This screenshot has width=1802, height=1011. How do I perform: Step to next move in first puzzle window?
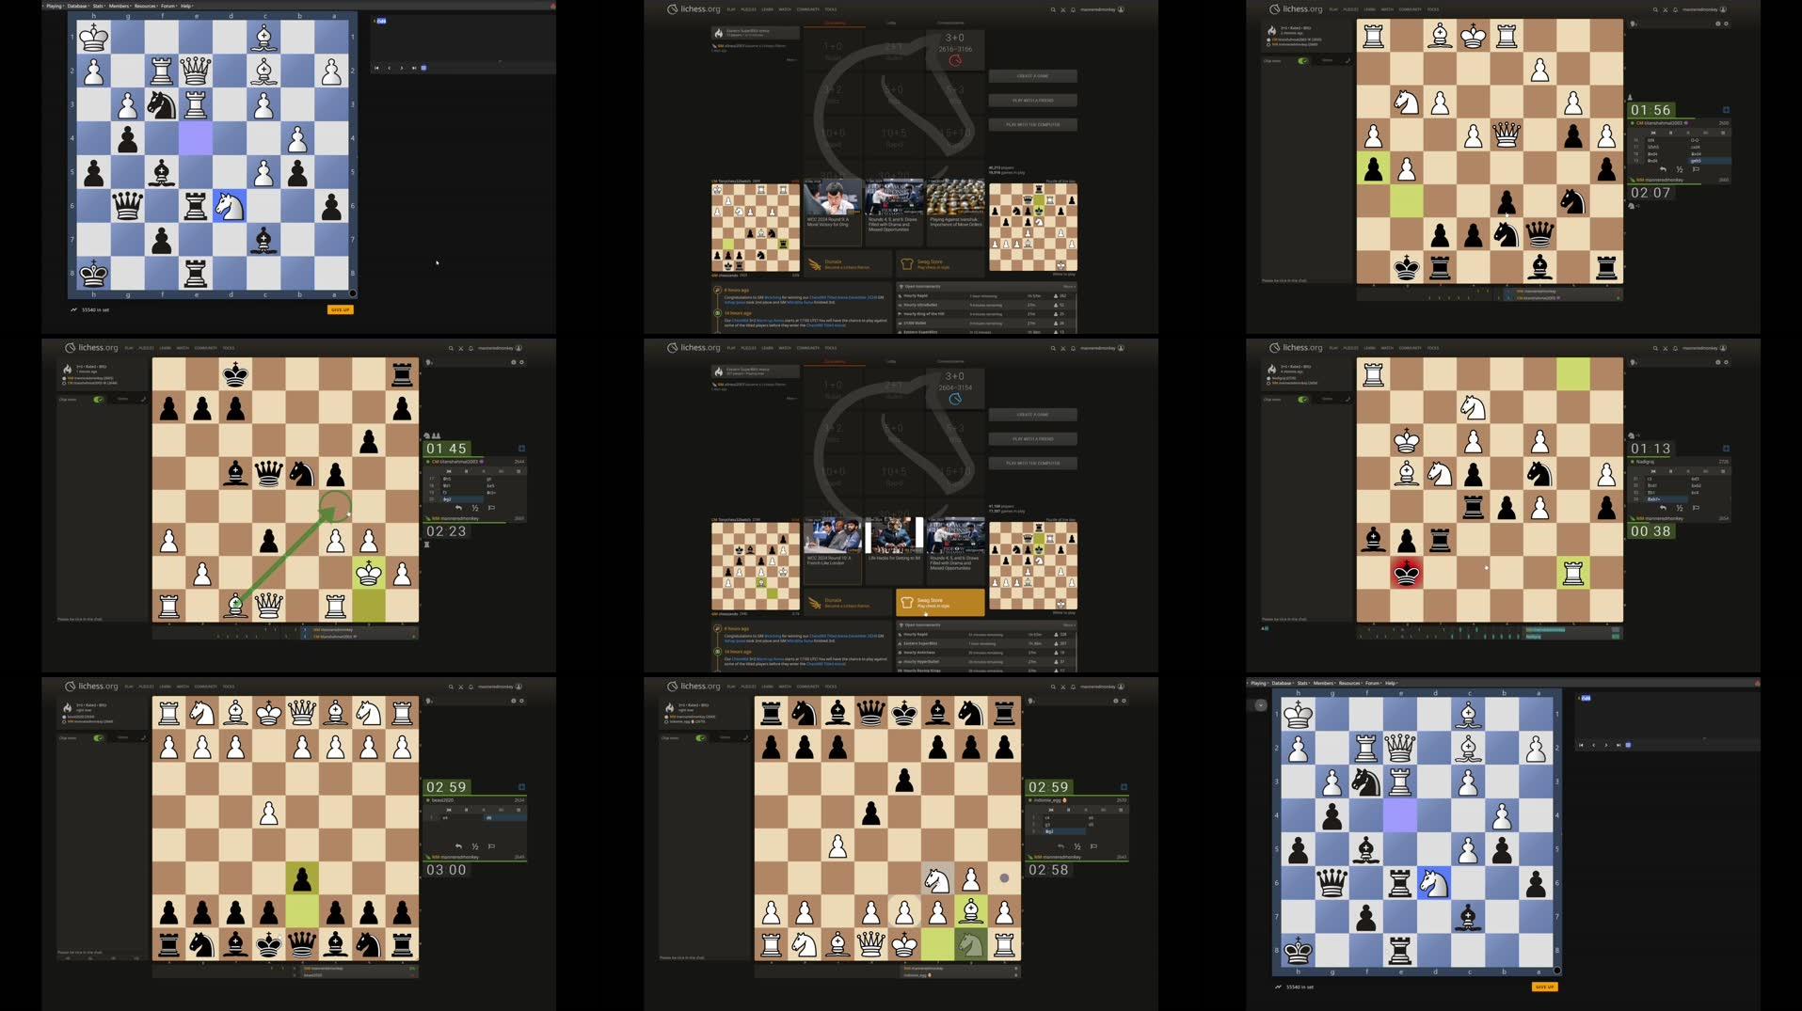tap(402, 68)
